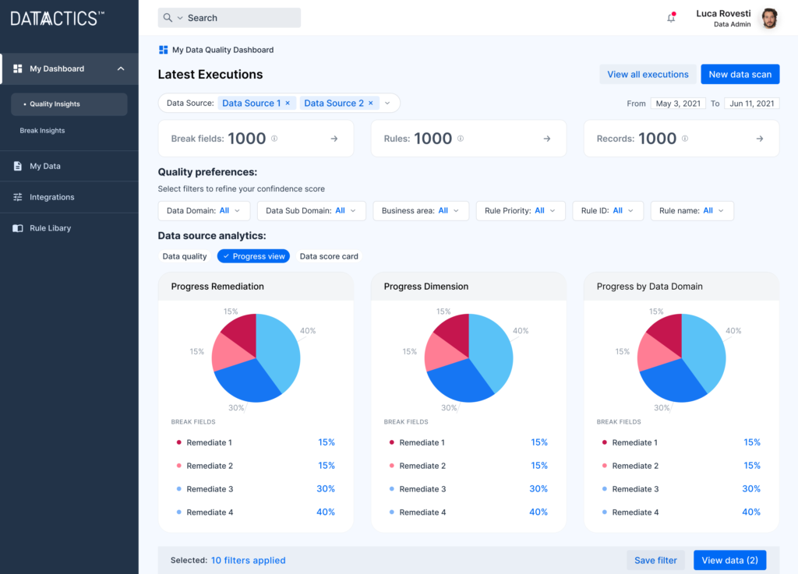798x574 pixels.
Task: Toggle the Progress view pill
Action: [x=253, y=255]
